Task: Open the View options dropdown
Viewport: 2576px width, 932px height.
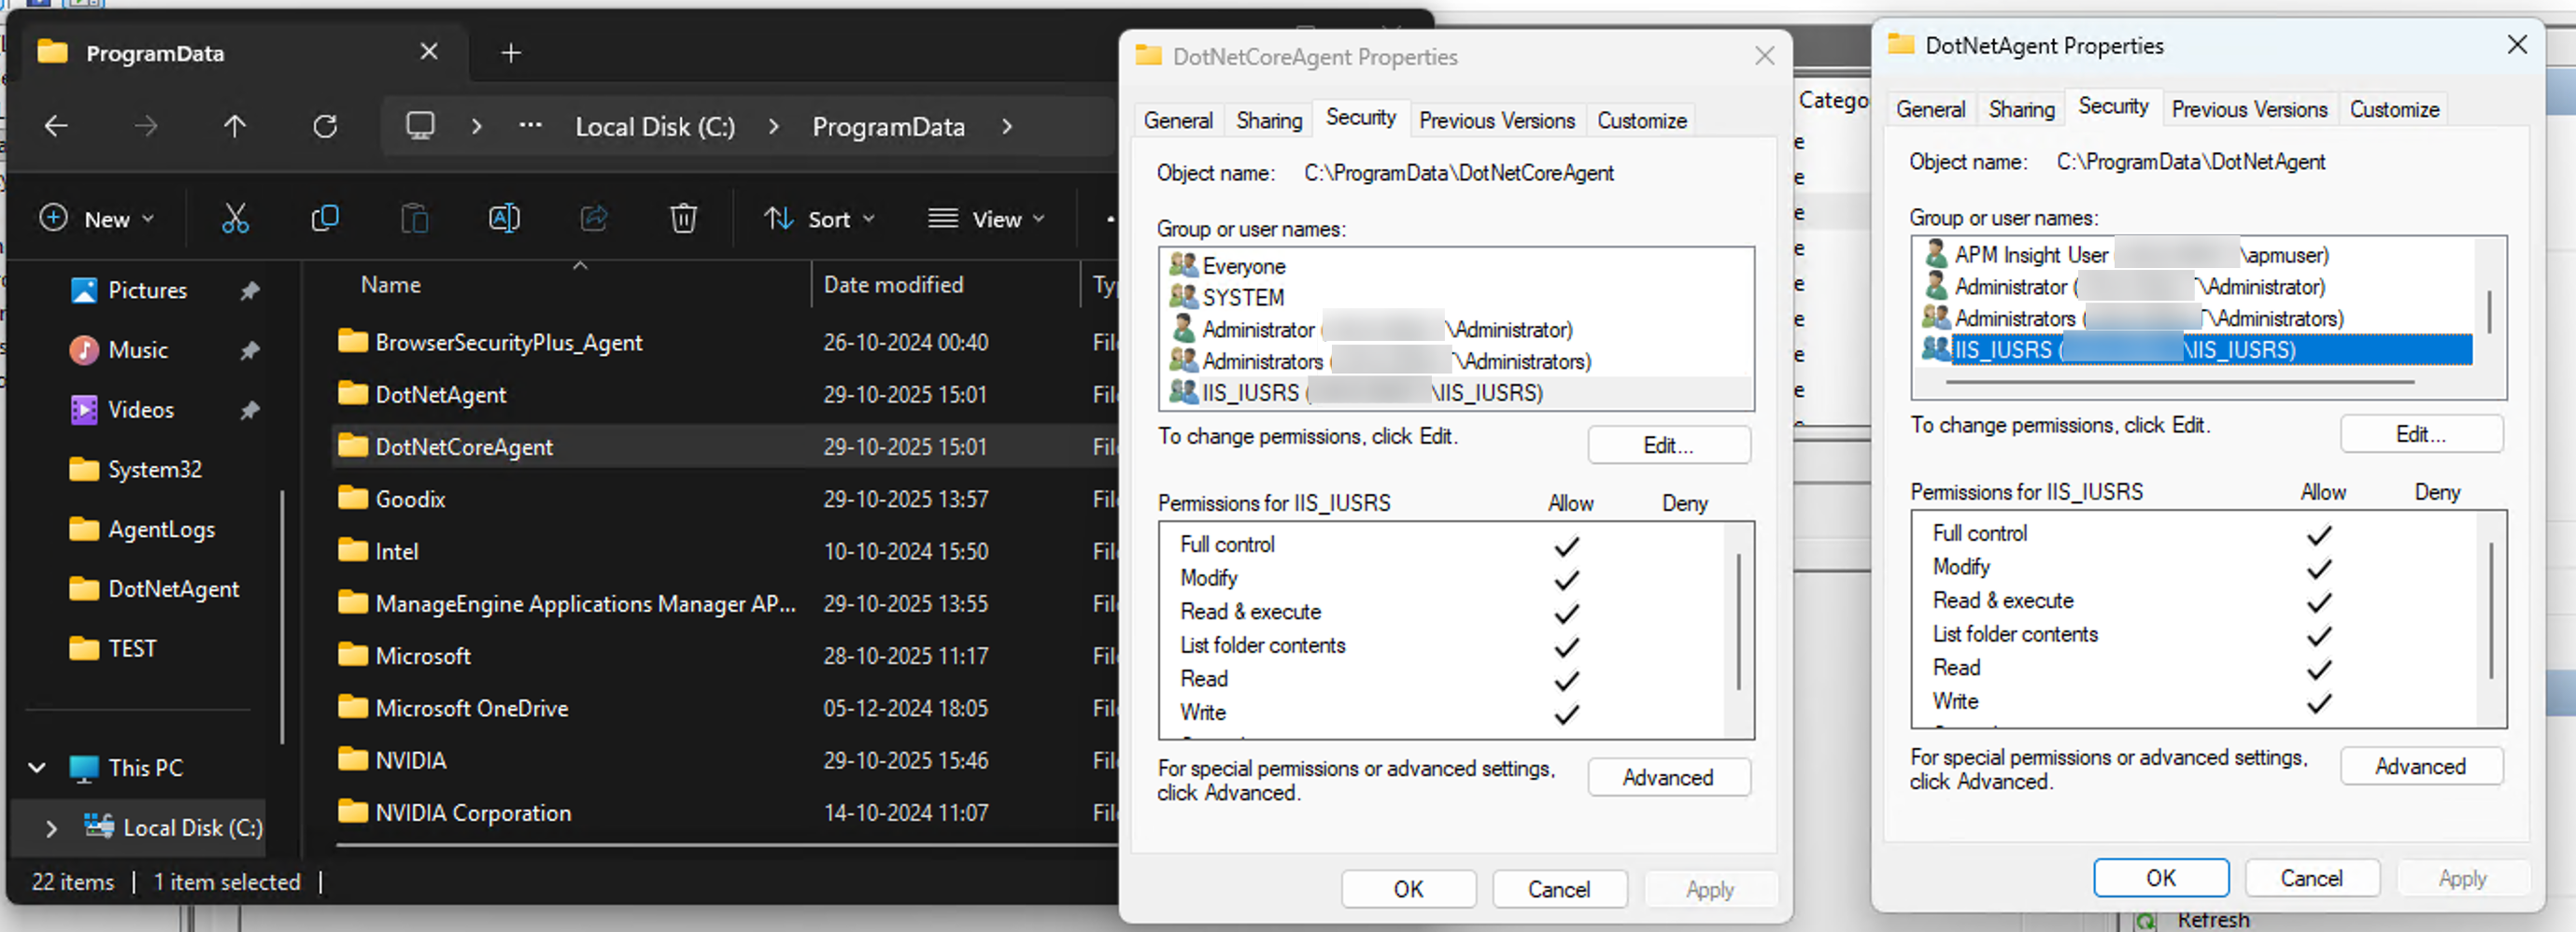Action: tap(986, 219)
